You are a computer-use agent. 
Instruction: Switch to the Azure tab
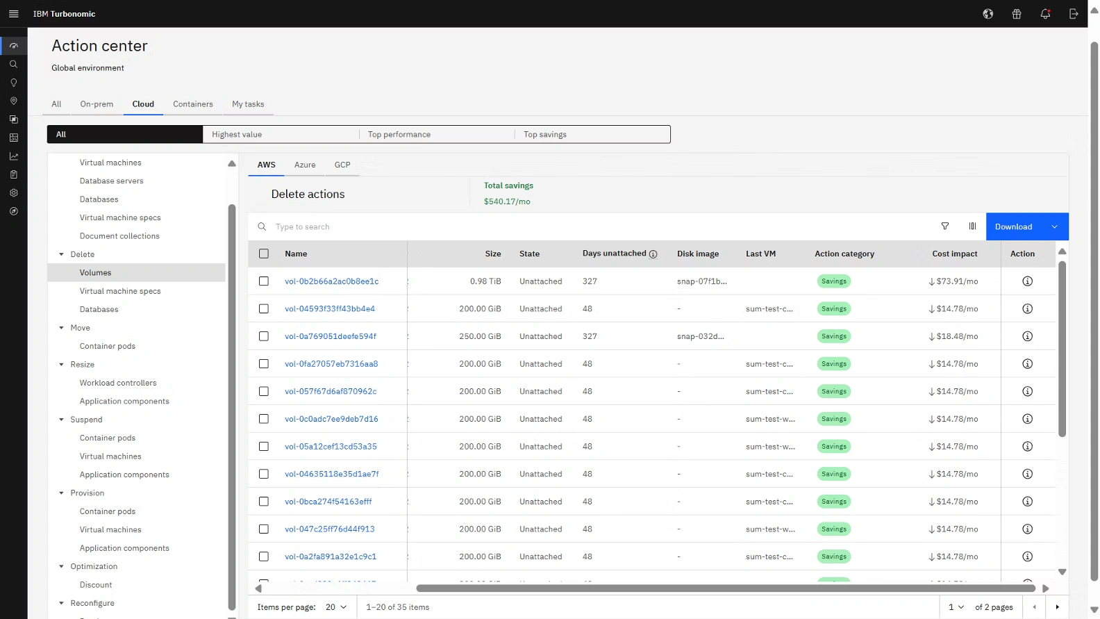click(x=305, y=165)
